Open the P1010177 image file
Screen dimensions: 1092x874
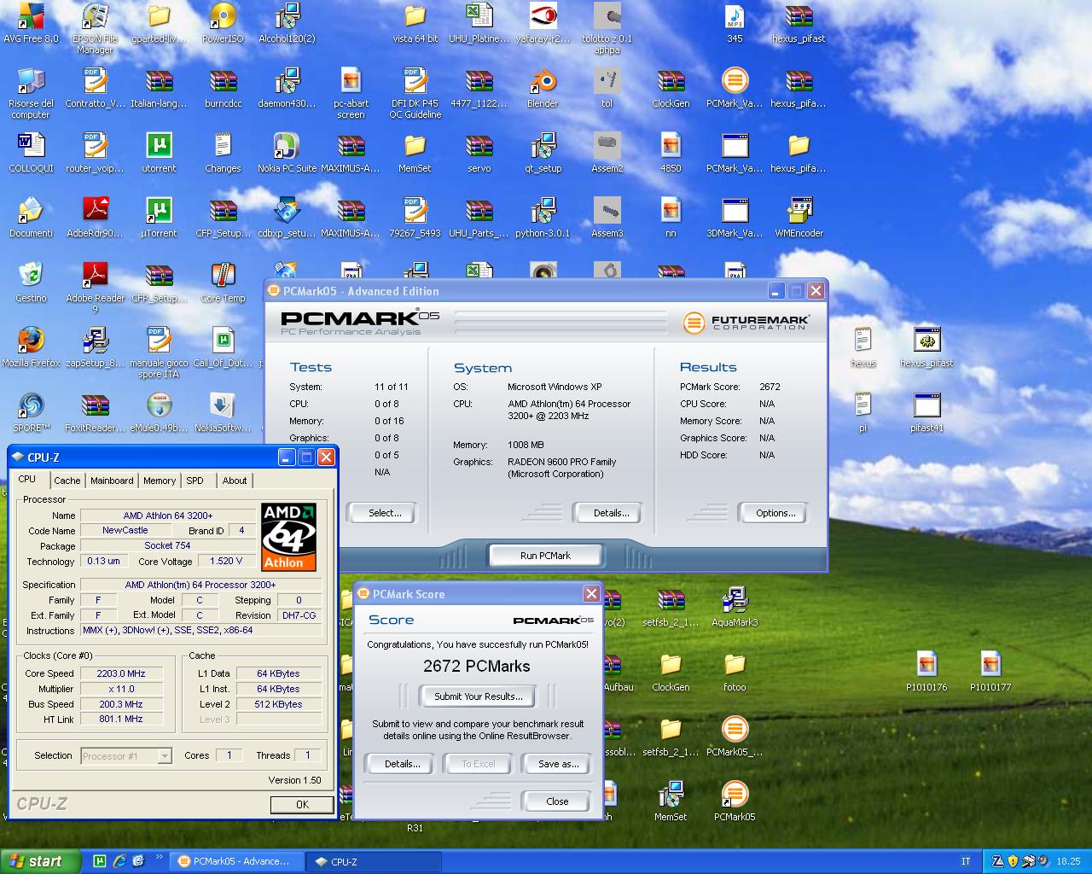click(990, 672)
